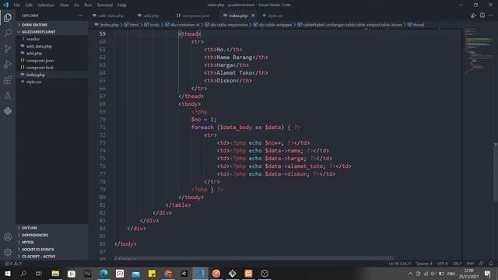Image resolution: width=498 pixels, height=280 pixels.
Task: Open Sticky Notes from the taskbar
Action: point(153,273)
